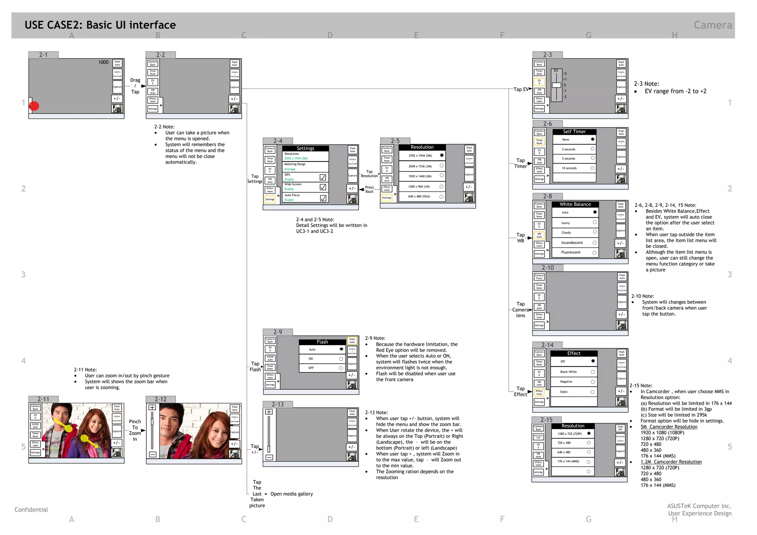This screenshot has width=757, height=535.
Task: Choose Black-White entry in Effect list
Action: pyautogui.click(x=574, y=372)
